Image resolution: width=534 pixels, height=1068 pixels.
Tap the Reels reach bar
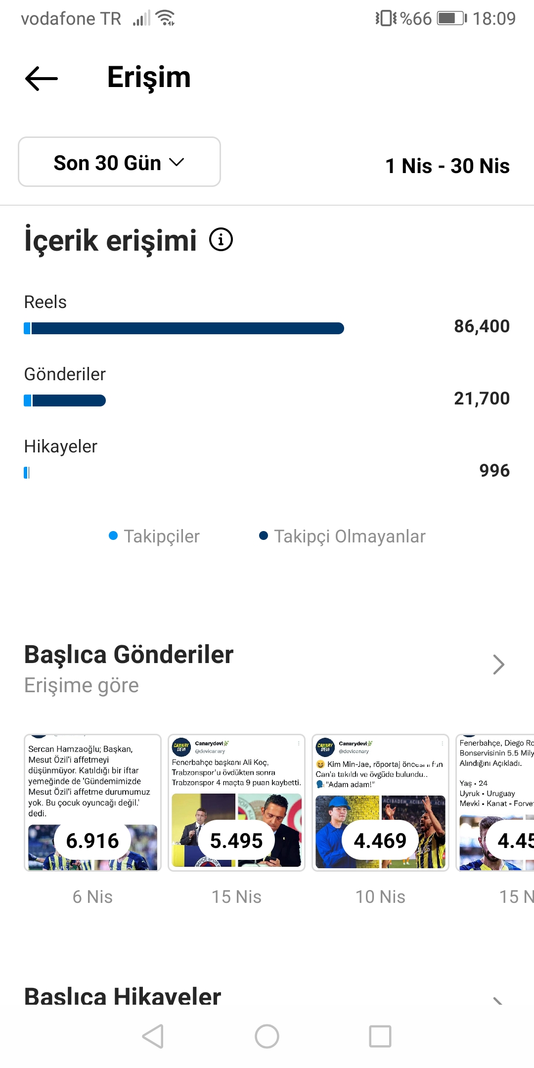click(x=184, y=328)
